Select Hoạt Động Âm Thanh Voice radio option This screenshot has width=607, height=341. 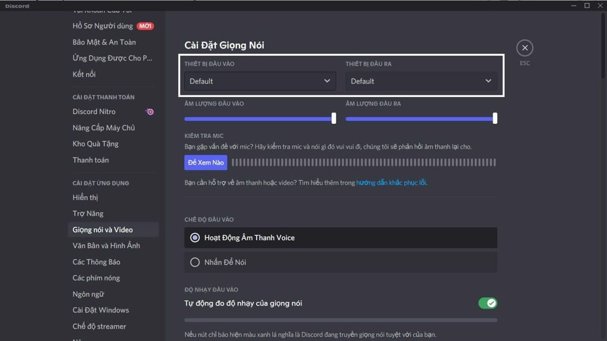[x=341, y=237]
